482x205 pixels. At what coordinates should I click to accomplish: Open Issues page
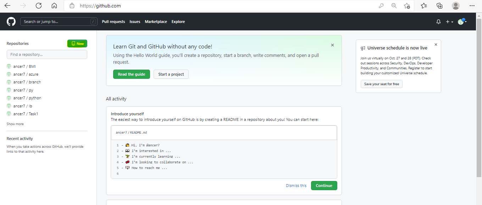(x=135, y=22)
